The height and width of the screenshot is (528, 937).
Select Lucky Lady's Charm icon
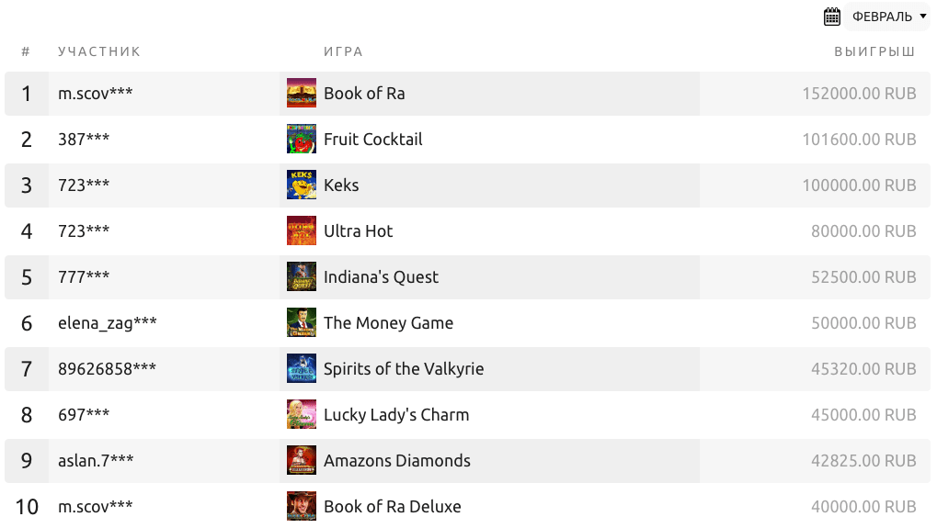302,415
